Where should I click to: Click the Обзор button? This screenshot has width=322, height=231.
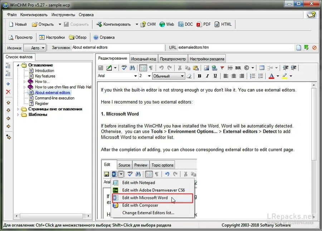(x=78, y=37)
